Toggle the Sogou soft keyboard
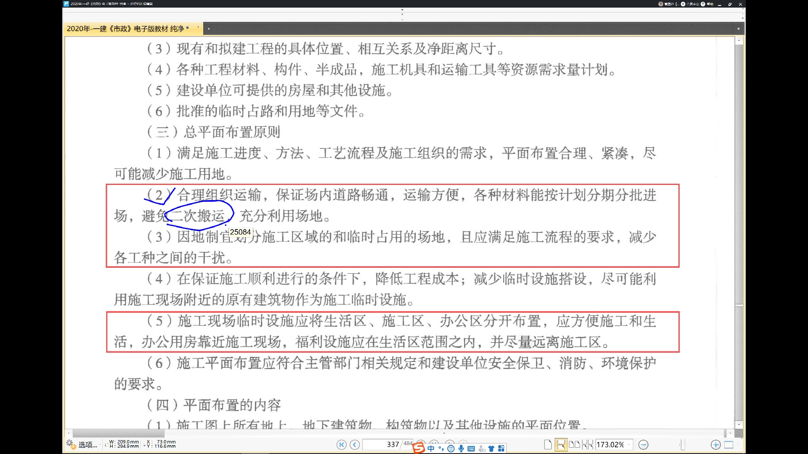Viewport: 808px width, 454px height. [x=471, y=449]
